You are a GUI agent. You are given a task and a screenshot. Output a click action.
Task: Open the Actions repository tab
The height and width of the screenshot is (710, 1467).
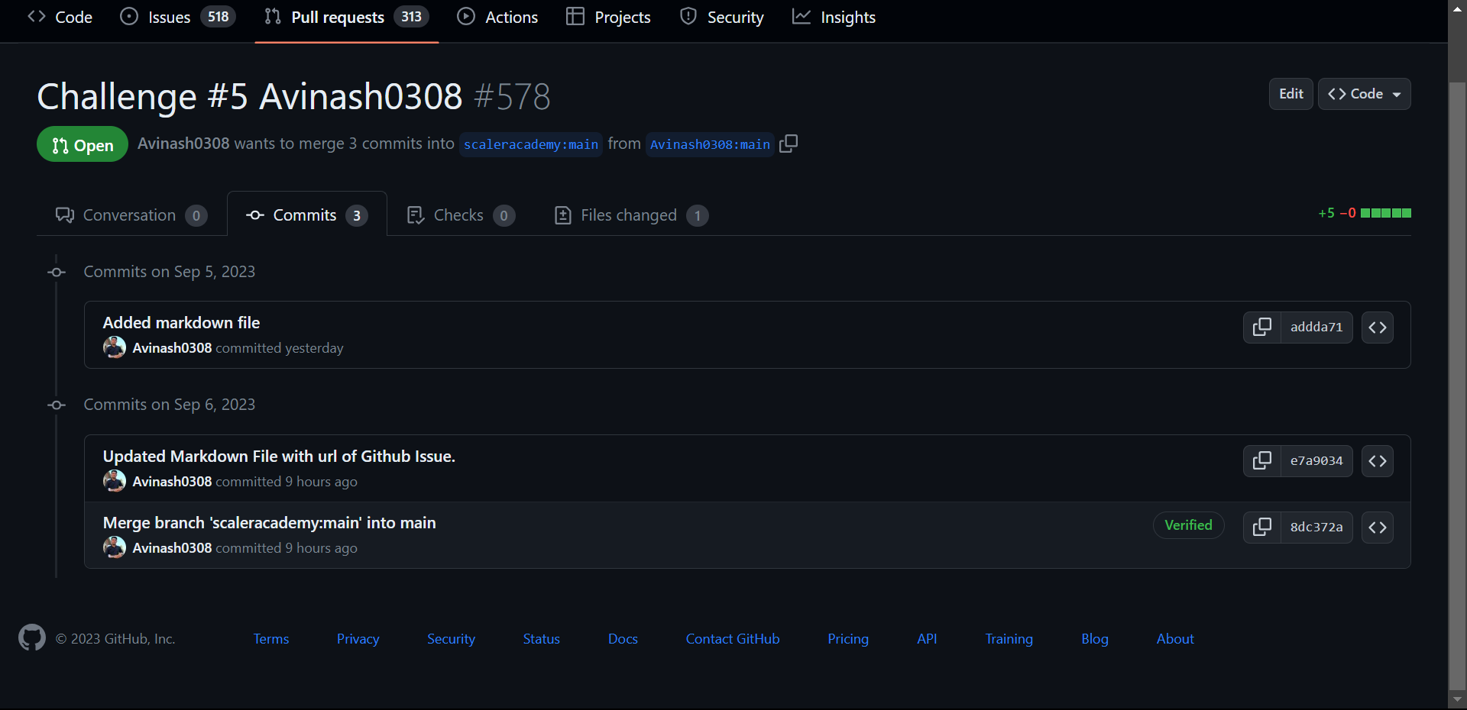point(497,17)
